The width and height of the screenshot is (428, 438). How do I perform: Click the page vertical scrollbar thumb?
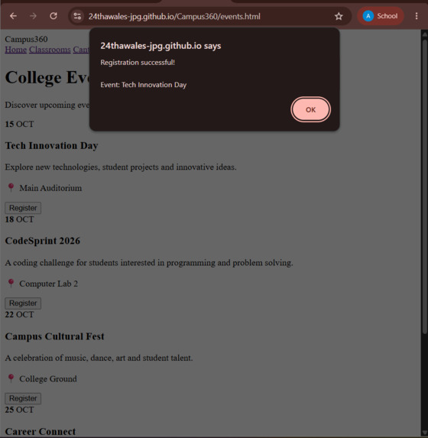point(425,187)
